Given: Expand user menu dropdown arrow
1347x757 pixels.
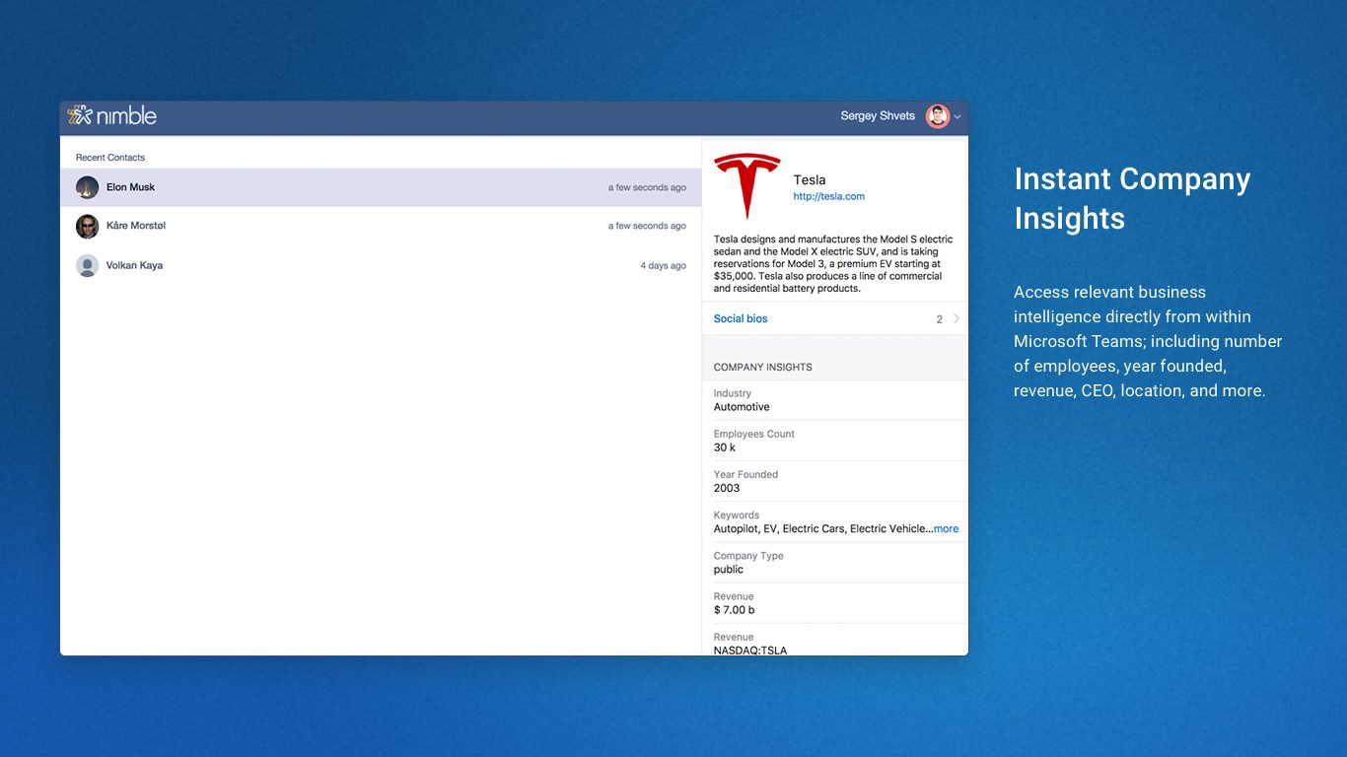Looking at the screenshot, I should [957, 117].
